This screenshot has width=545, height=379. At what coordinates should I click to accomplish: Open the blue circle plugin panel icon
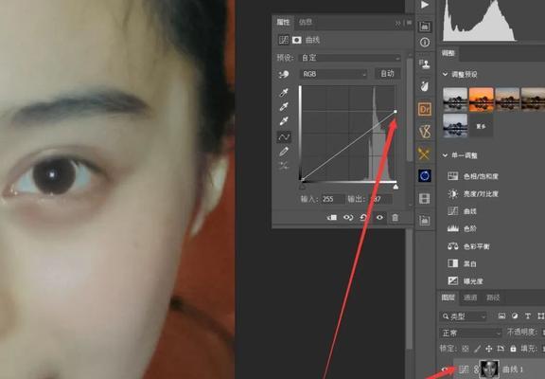point(425,175)
